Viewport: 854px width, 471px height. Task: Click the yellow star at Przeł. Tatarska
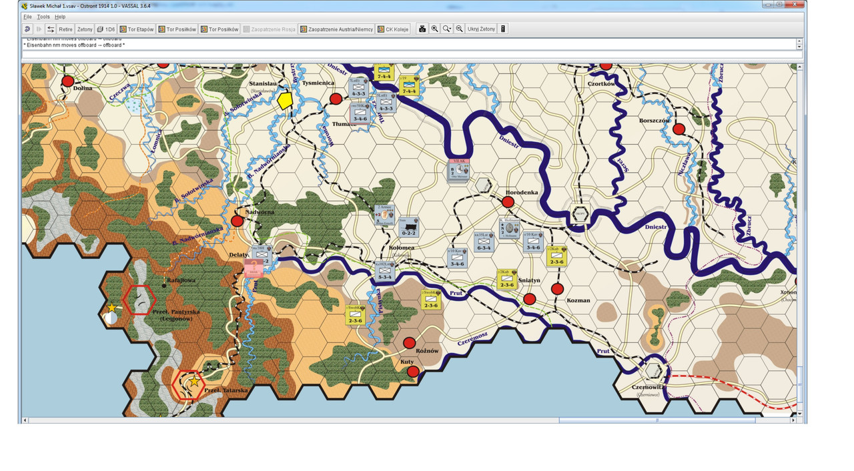coord(194,382)
